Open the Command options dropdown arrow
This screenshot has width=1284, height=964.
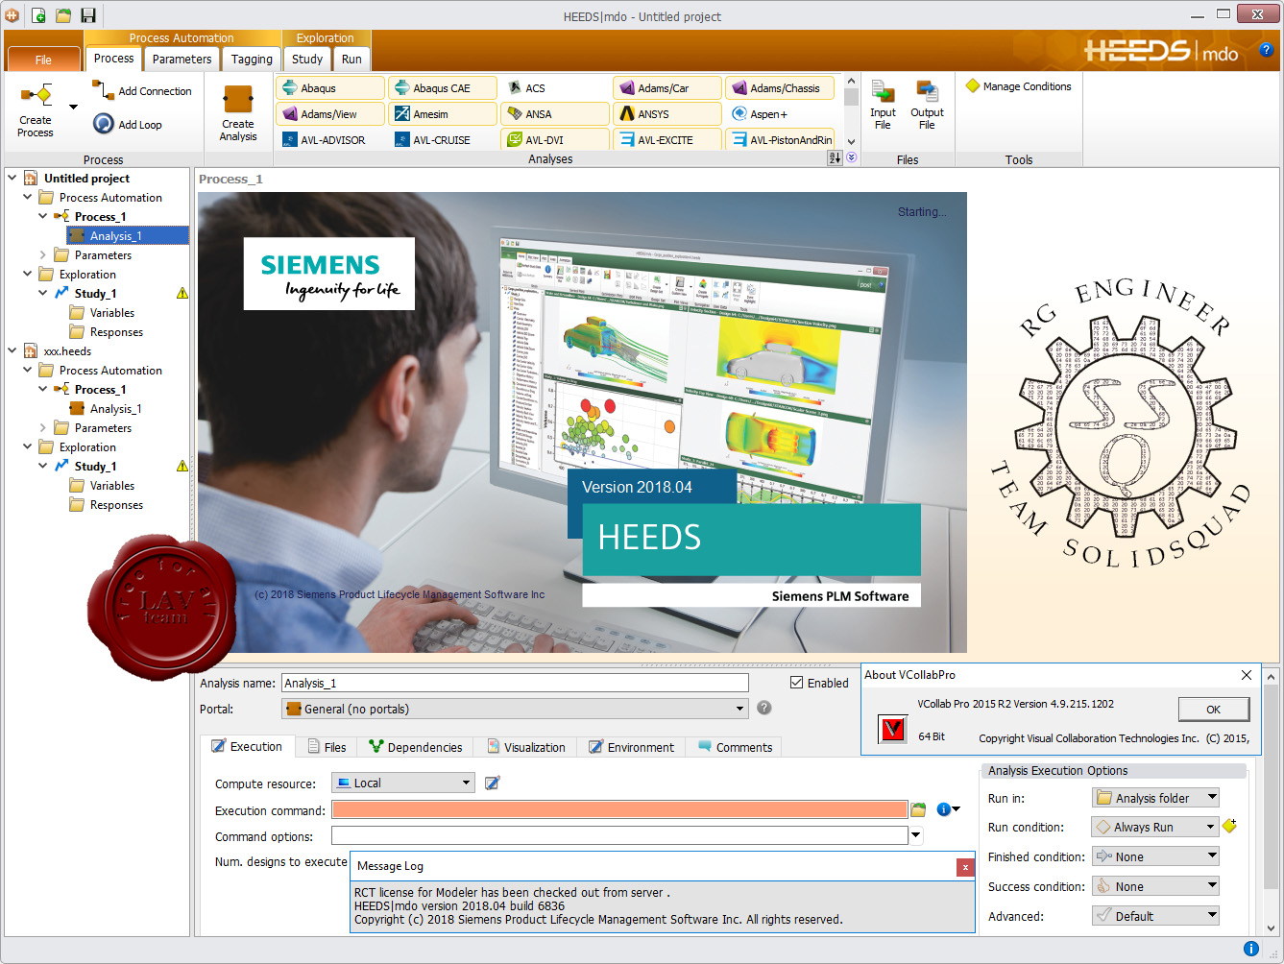tap(916, 835)
